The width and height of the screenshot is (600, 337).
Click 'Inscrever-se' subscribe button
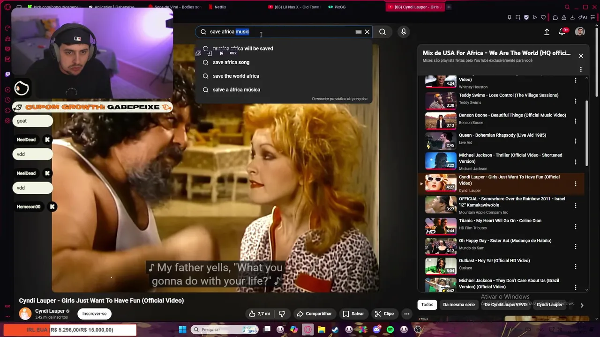[94, 314]
